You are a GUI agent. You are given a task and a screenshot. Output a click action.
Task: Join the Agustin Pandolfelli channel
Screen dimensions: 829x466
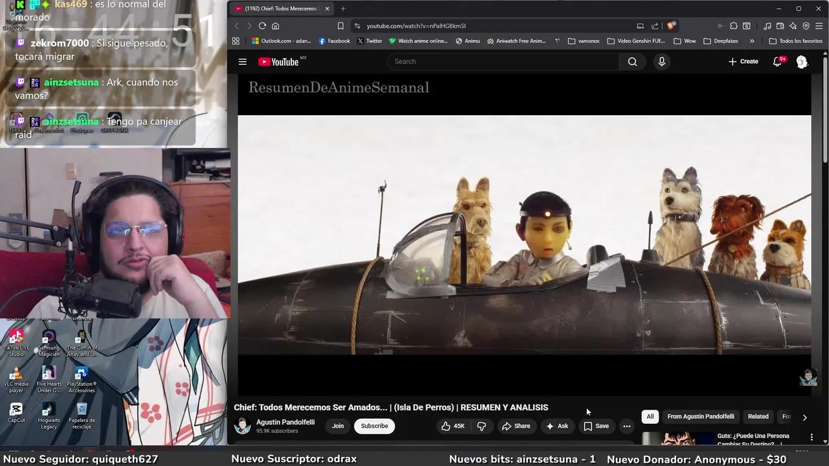pyautogui.click(x=338, y=426)
